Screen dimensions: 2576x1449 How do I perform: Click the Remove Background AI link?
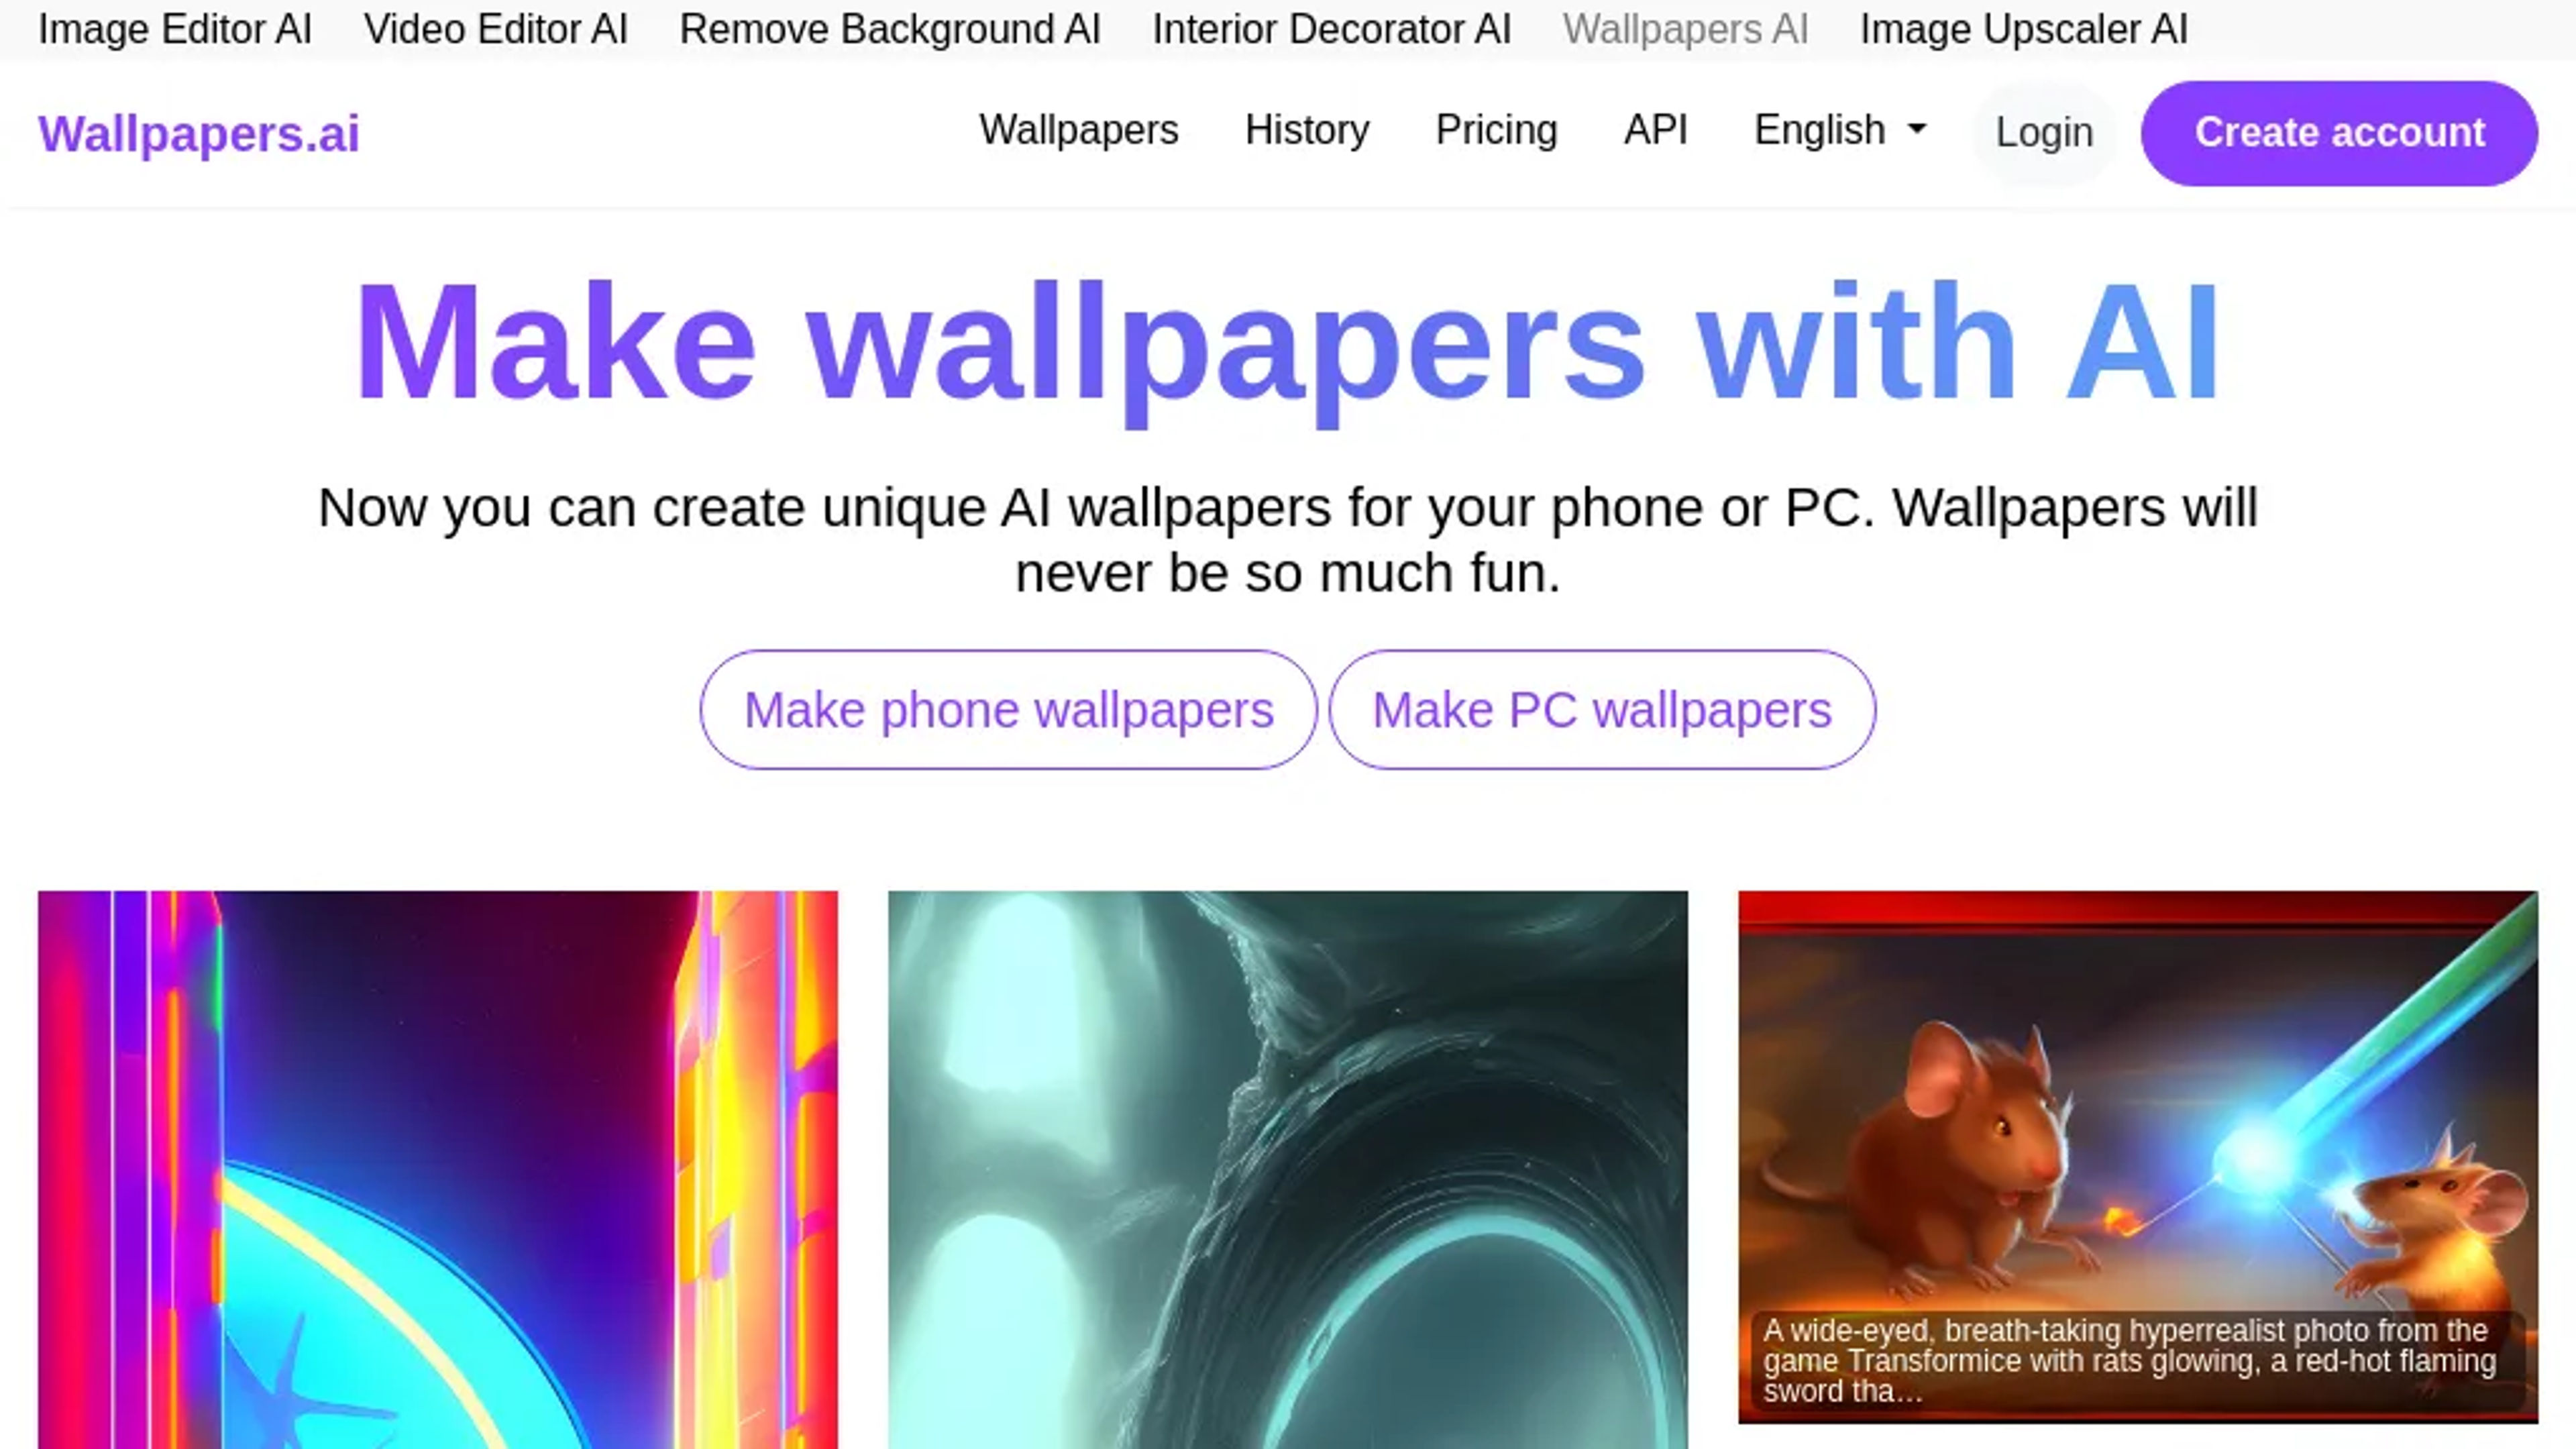click(890, 28)
